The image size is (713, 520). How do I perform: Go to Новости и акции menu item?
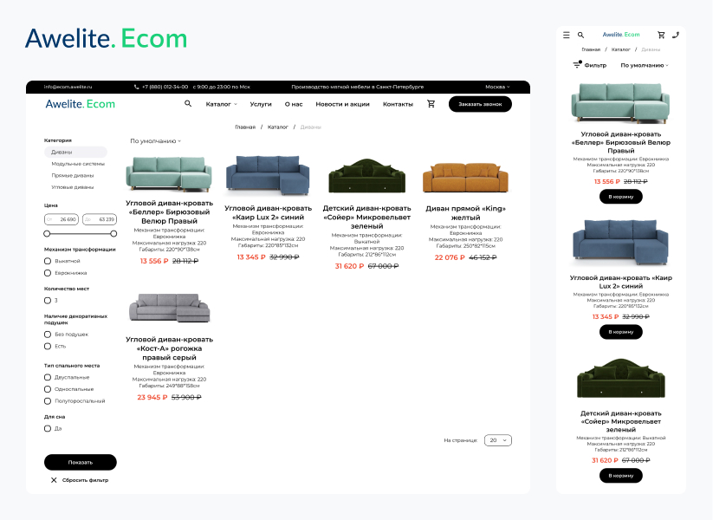[x=342, y=104]
